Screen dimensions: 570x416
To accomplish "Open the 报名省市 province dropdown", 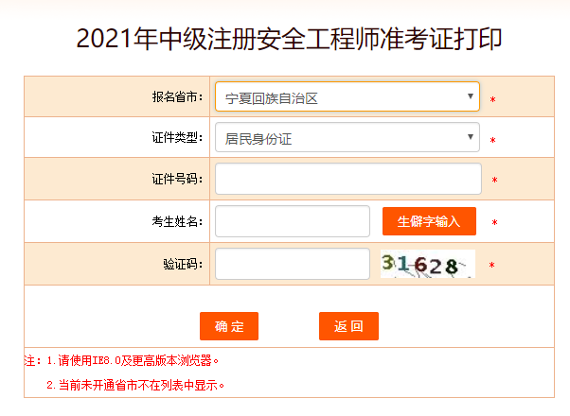I will coord(347,96).
